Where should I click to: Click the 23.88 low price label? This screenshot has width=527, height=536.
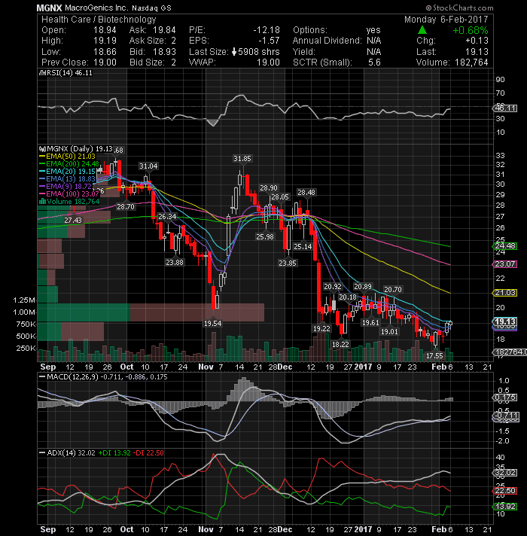point(175,262)
